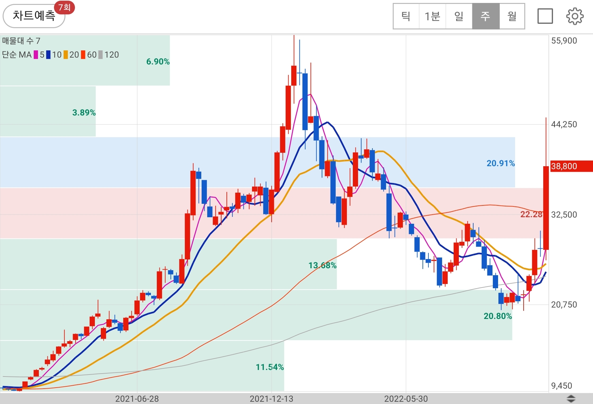Screen dimensions: 593x404
Task: Click the 6.90% volume profile label
Action: [158, 61]
